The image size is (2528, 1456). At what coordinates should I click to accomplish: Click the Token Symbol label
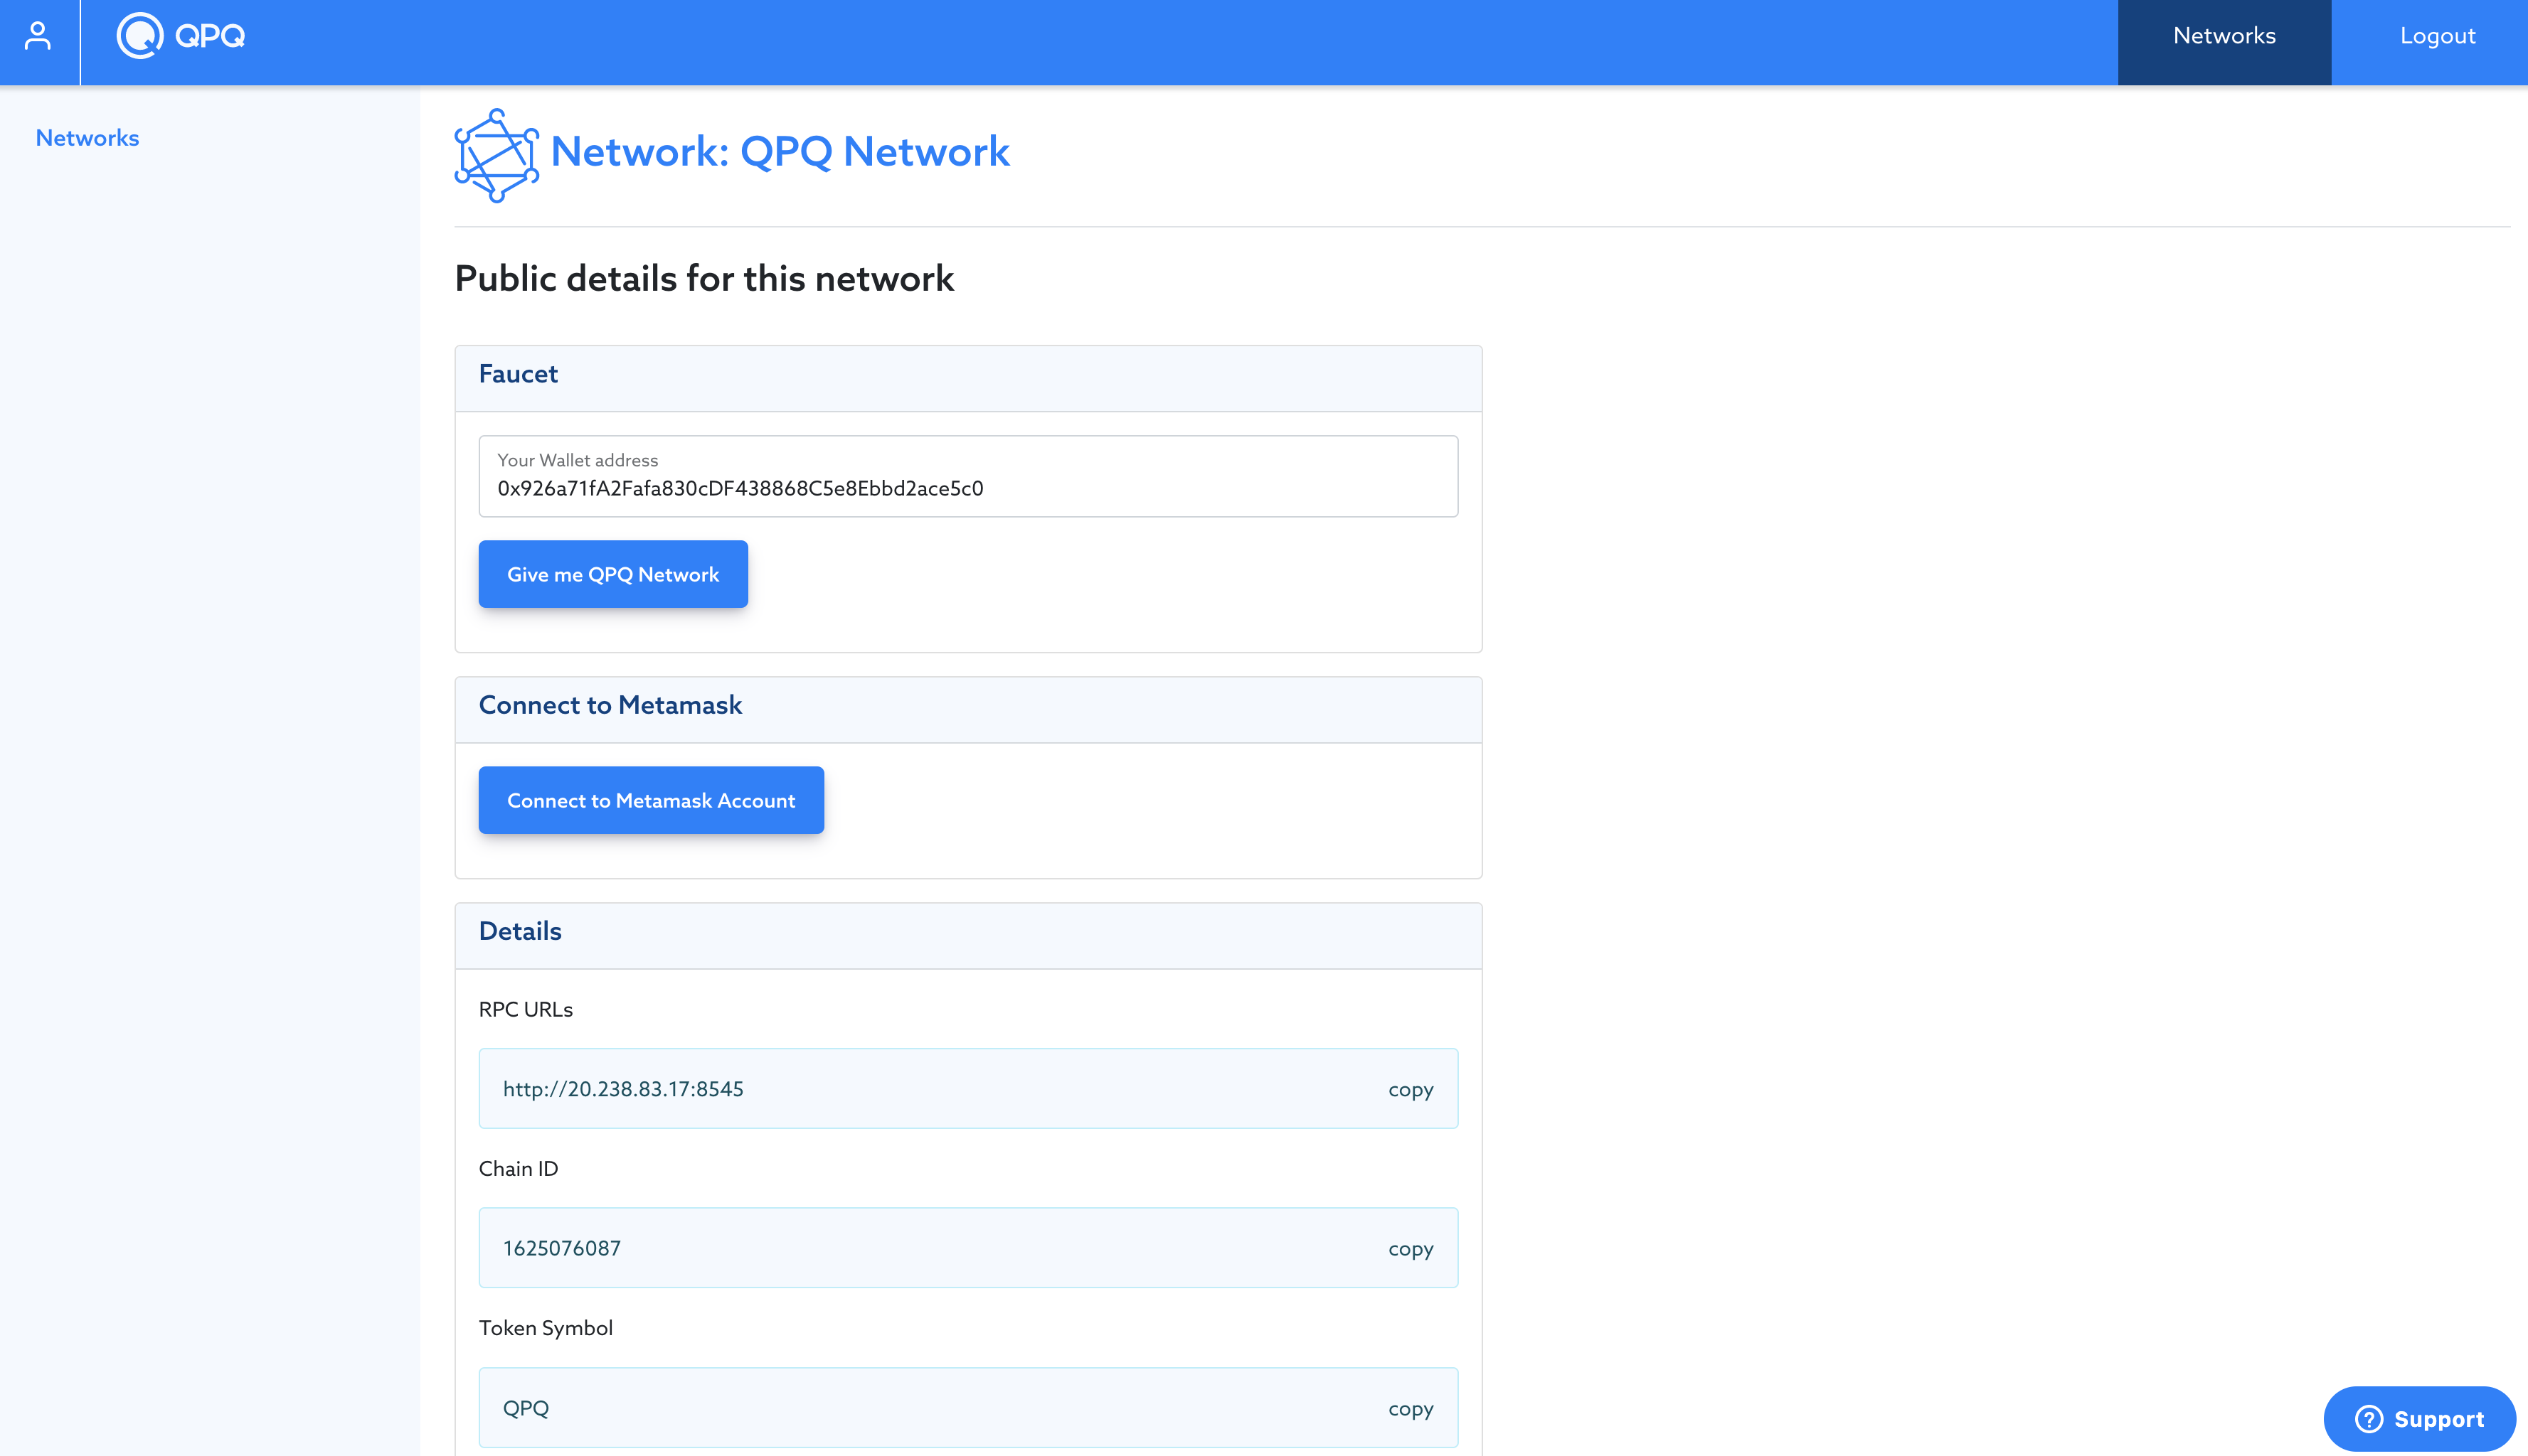pyautogui.click(x=545, y=1328)
